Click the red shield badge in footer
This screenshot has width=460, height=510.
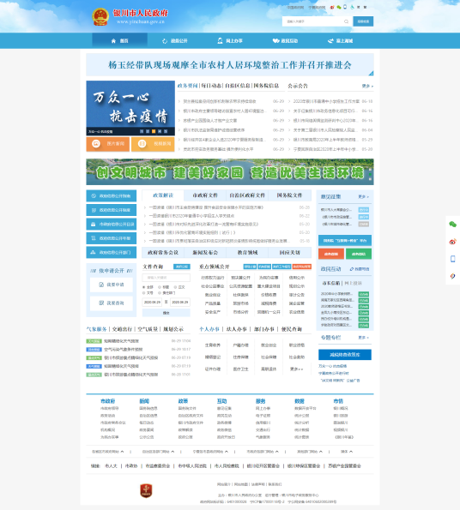[146, 490]
